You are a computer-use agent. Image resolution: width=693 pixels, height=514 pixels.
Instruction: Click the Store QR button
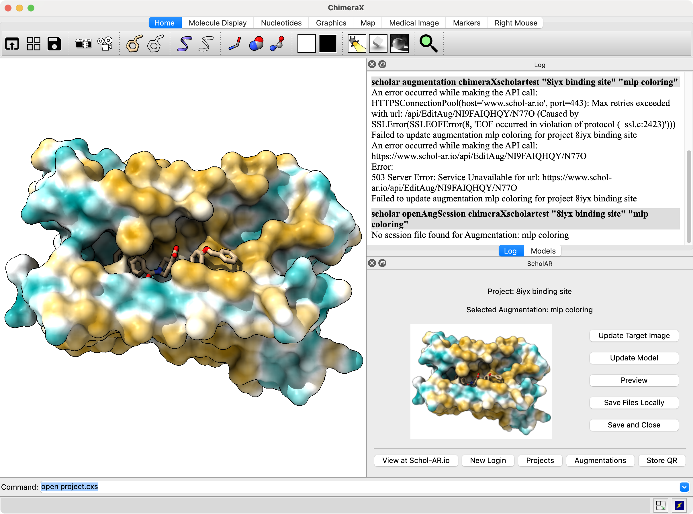661,460
